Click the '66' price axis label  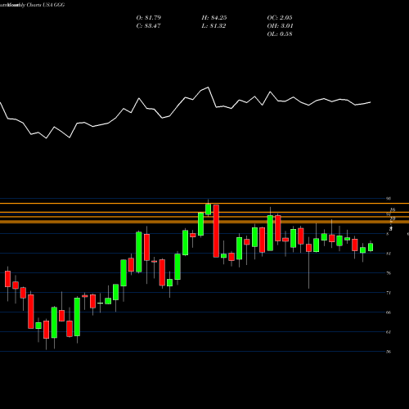389,312
